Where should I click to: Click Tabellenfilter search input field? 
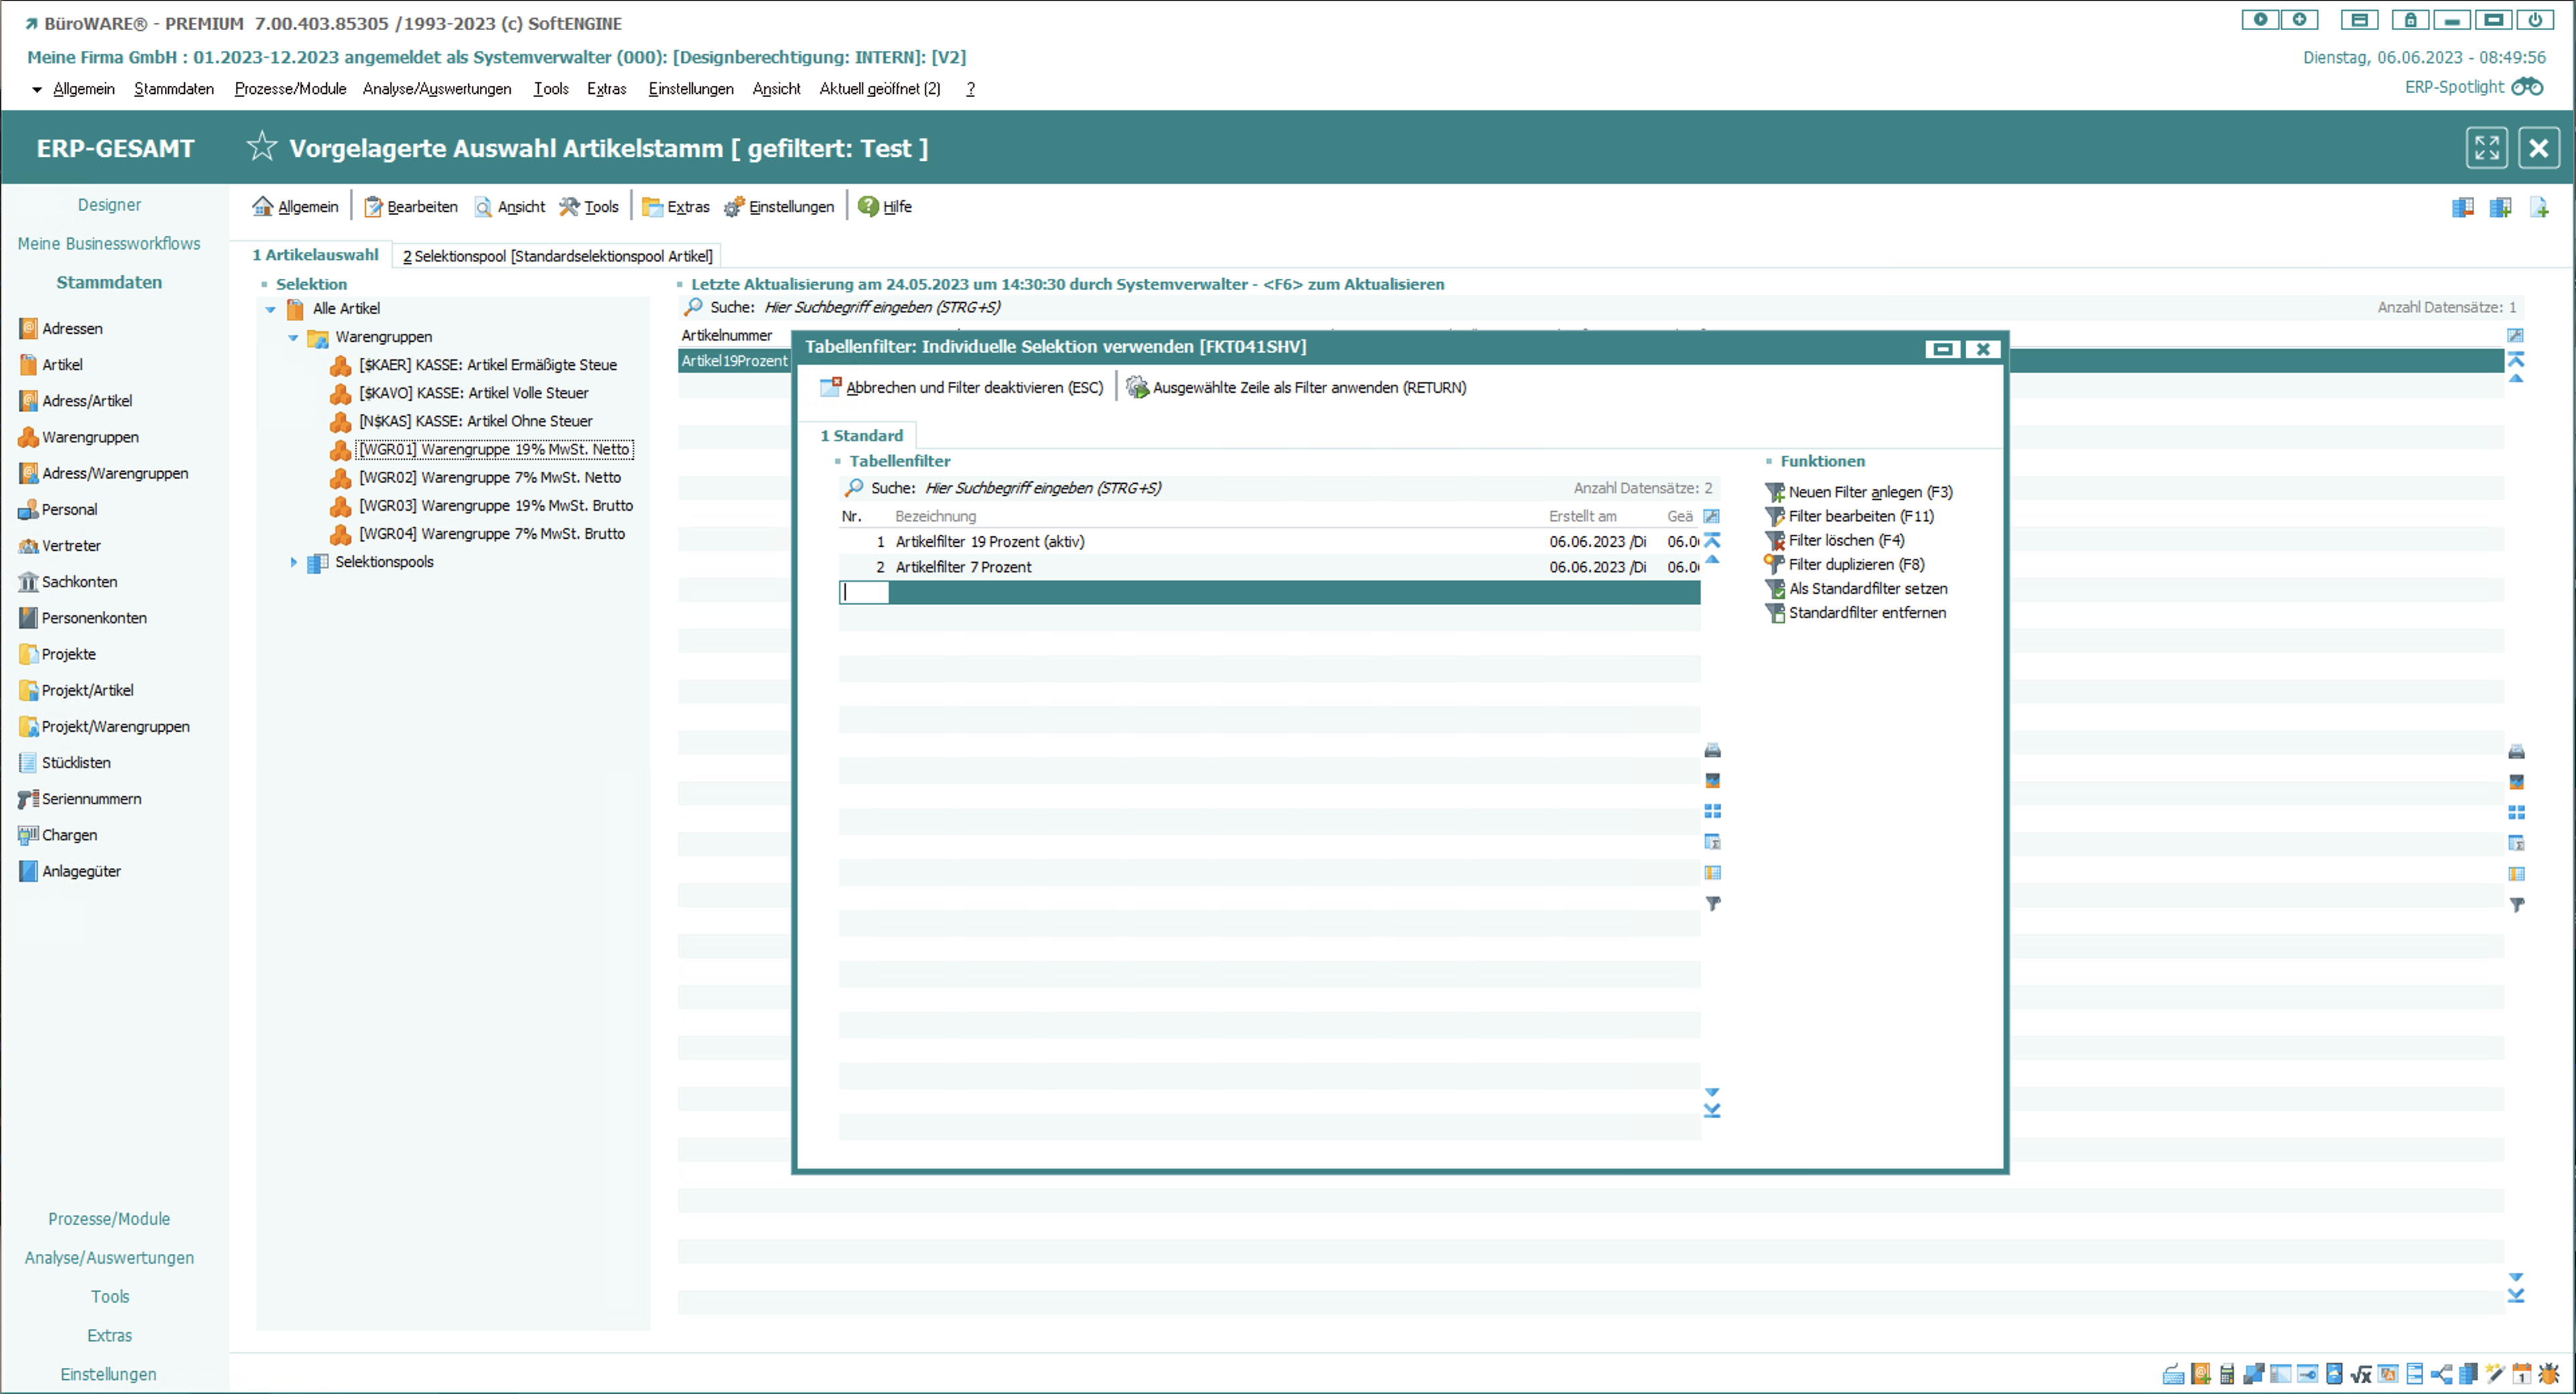coord(1042,488)
